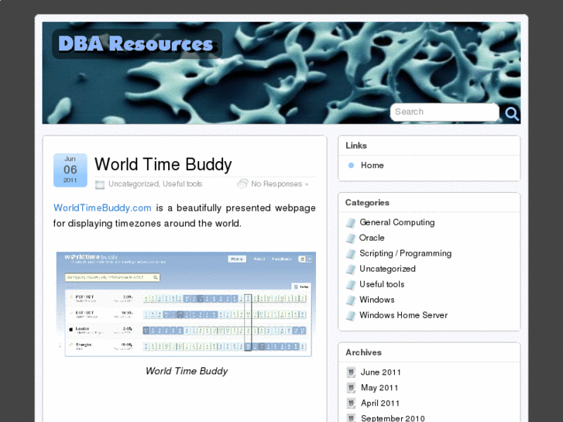Screen dimensions: 563x422
Task: Click the book icon next to Oracle
Action: [x=351, y=238]
